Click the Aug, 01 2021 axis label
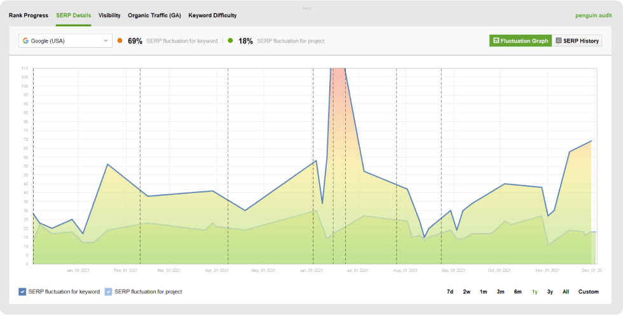Viewport: 623px width, 315px height. 406,271
